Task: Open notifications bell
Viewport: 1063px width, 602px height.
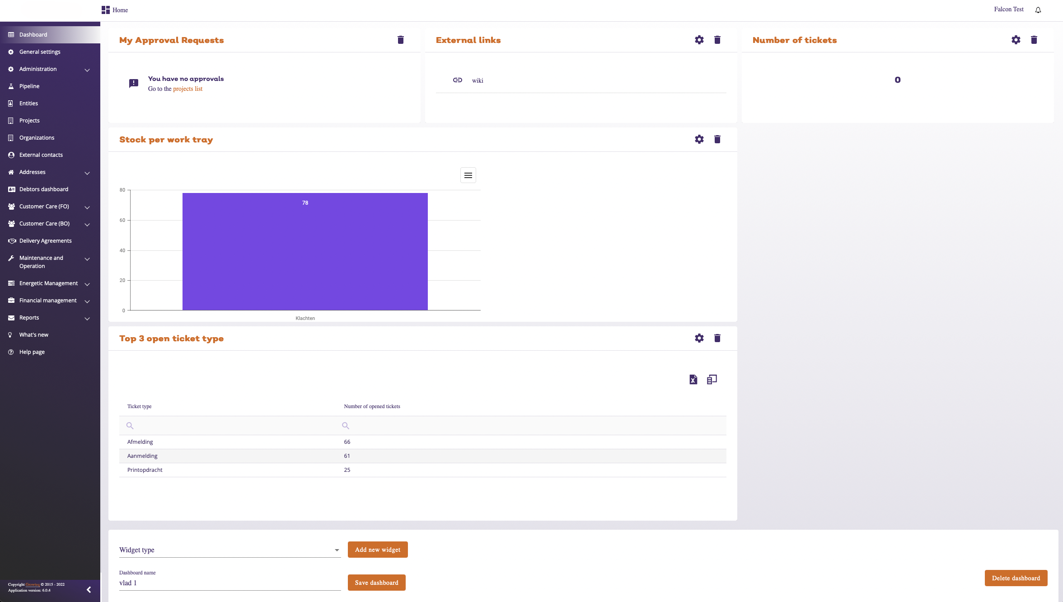Action: tap(1038, 10)
